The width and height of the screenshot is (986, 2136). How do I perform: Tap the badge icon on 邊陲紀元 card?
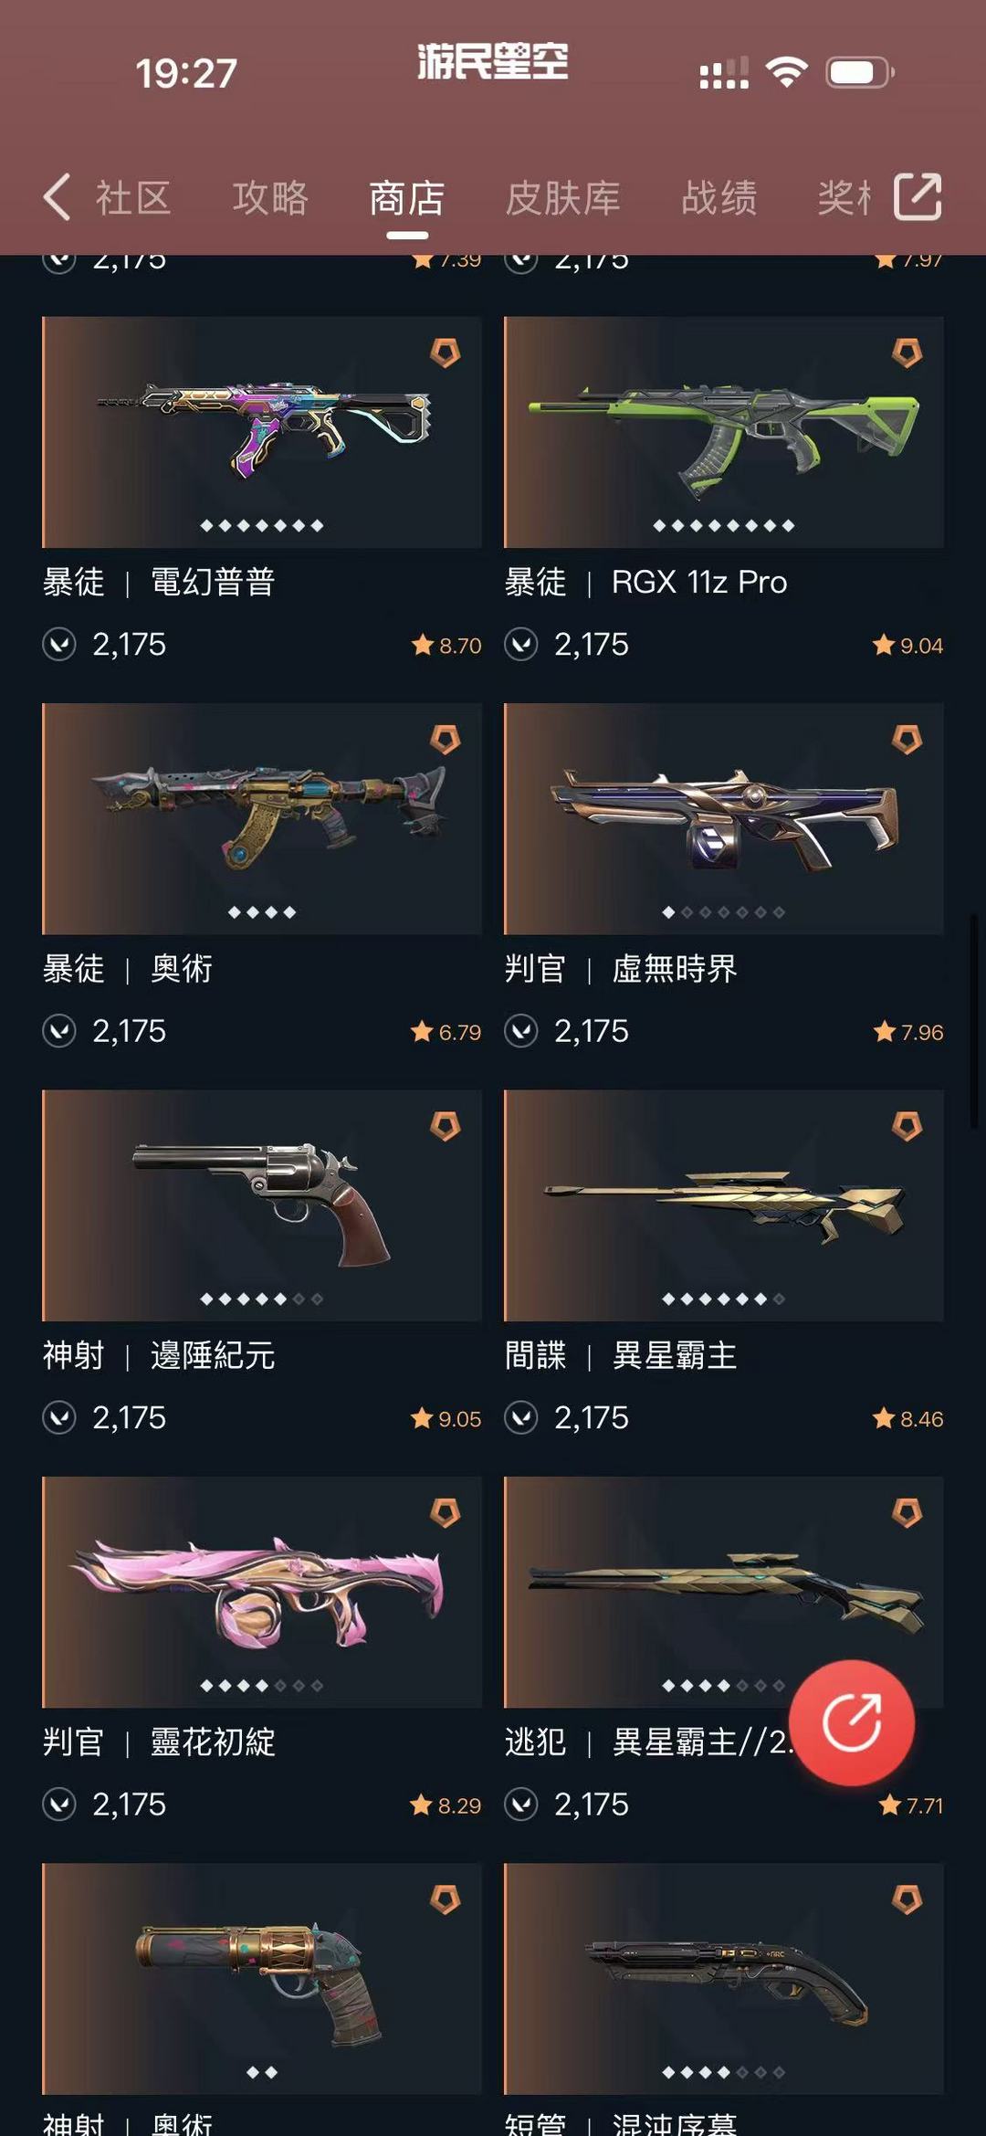[446, 1126]
